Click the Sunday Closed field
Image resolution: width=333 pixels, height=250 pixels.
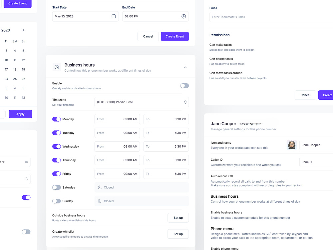142,201
